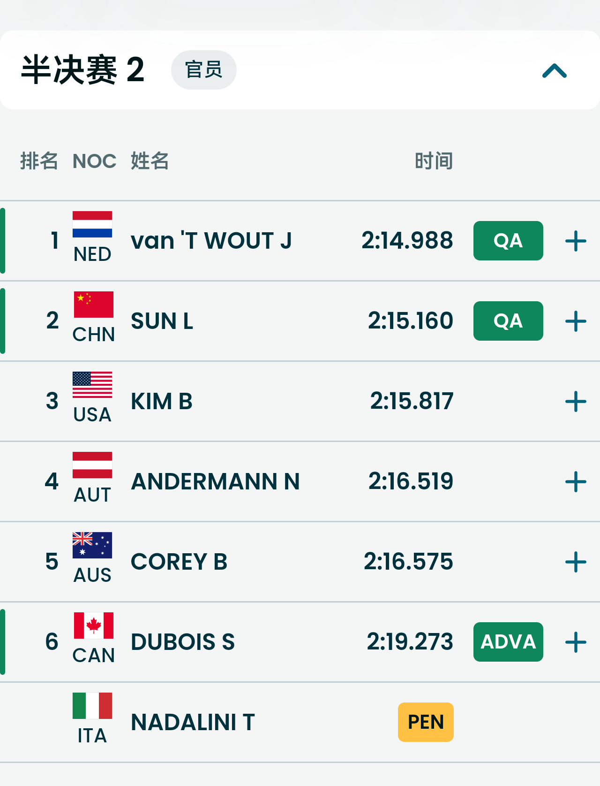
Task: Expand DUBOIS S row plus icon
Action: click(x=576, y=642)
